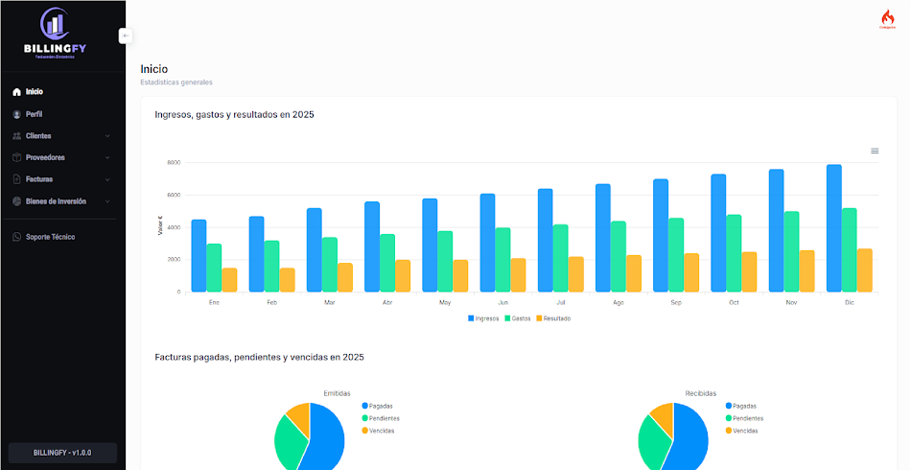Click the Perfil user avatar icon

click(x=16, y=114)
